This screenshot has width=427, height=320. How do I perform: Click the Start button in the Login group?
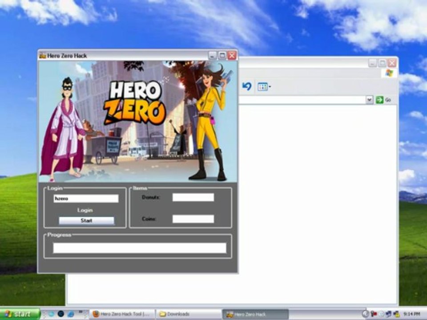point(86,221)
